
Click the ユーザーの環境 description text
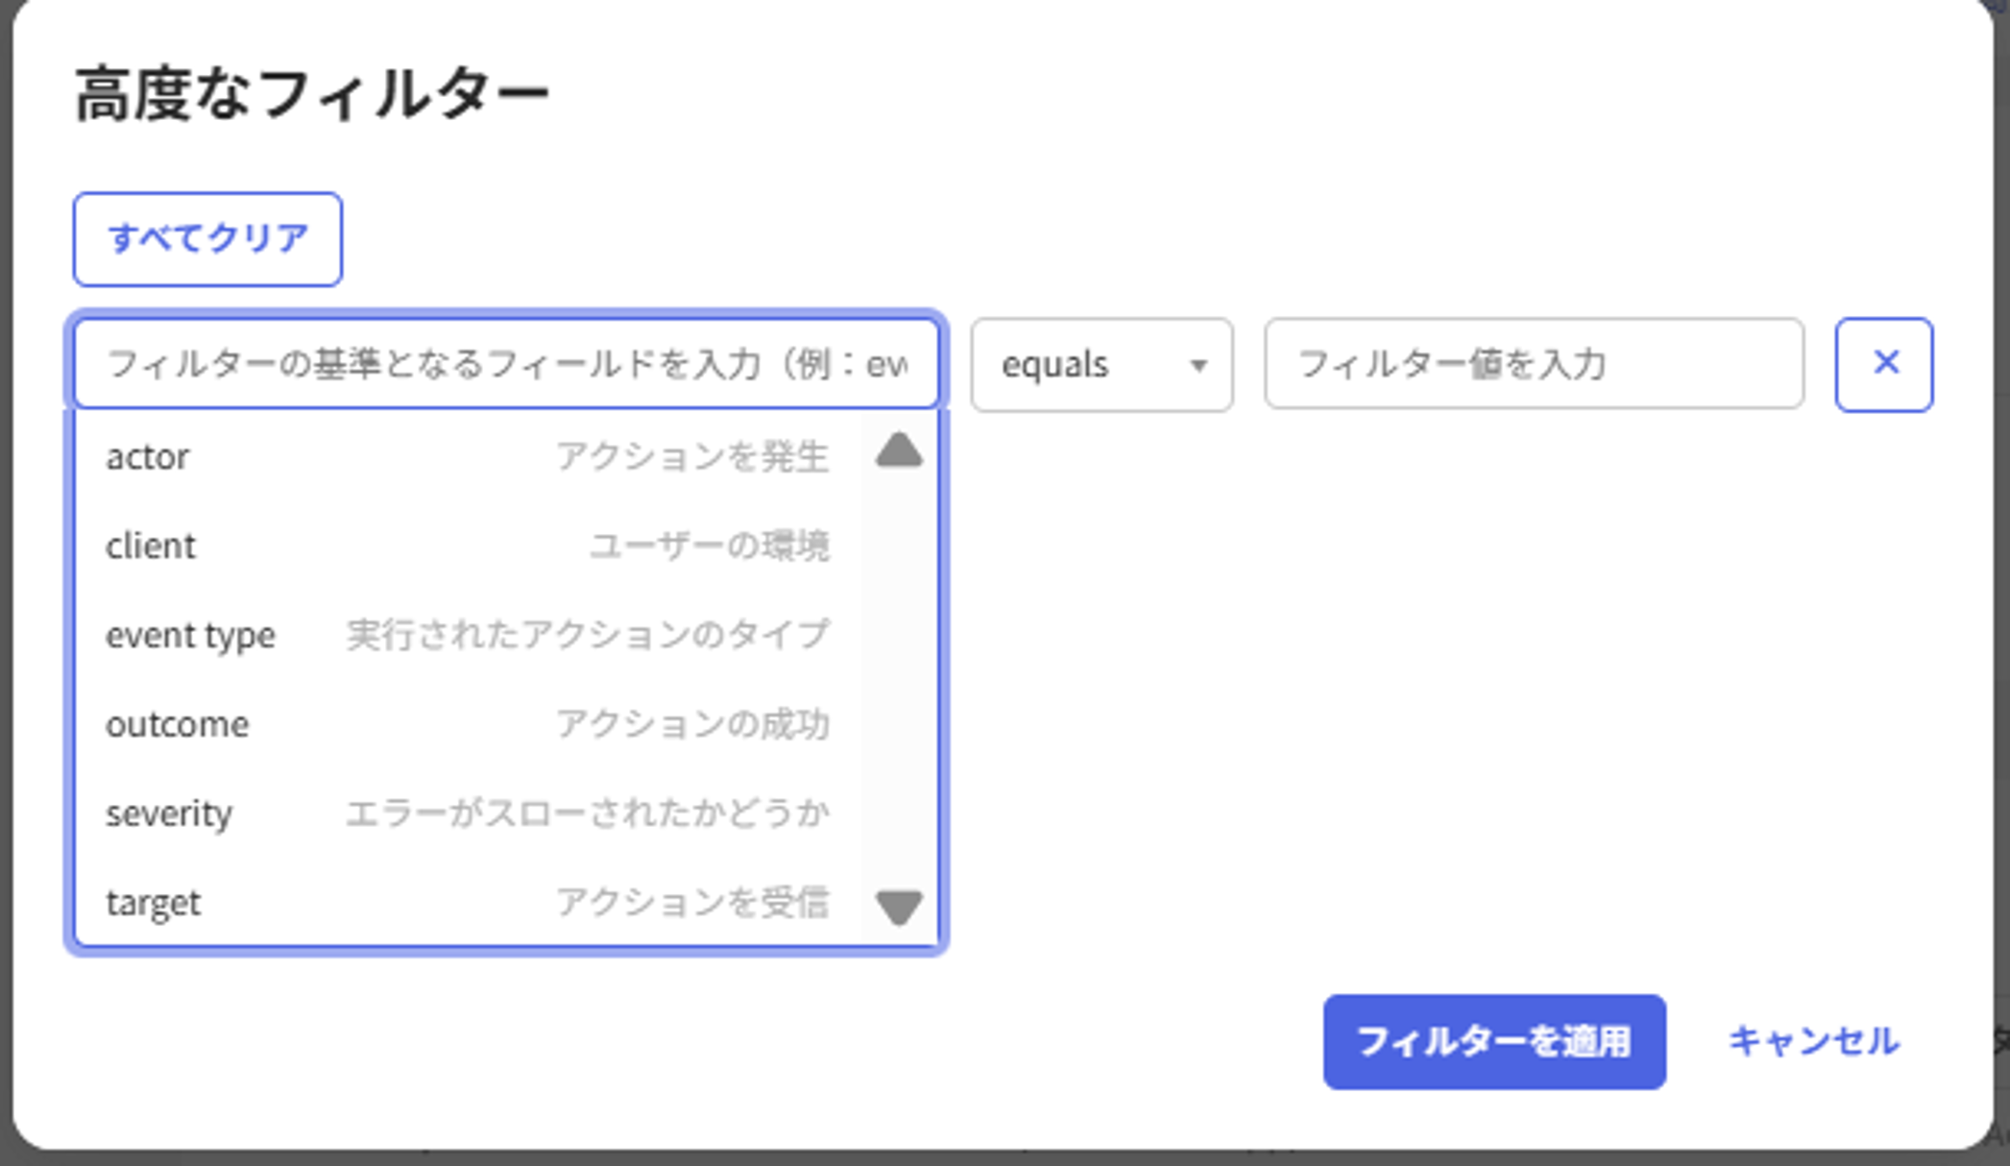coord(709,546)
